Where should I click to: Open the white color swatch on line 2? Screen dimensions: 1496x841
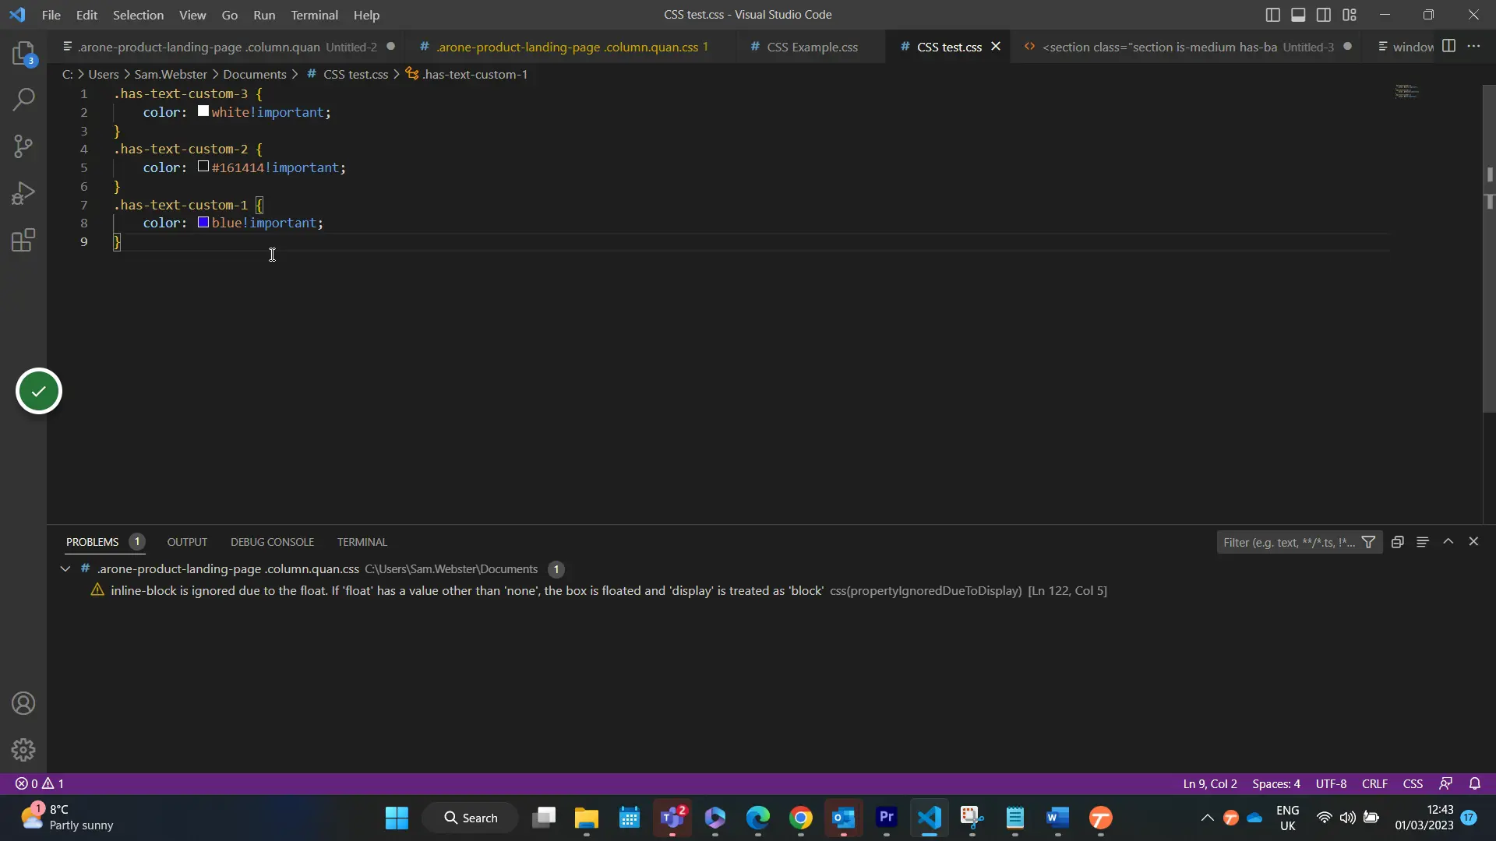click(203, 111)
